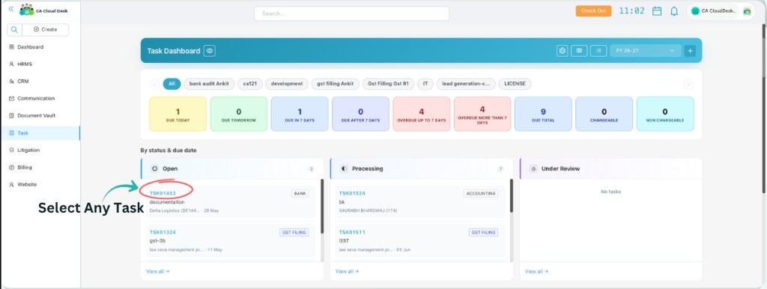Click the CA Cloud Desk logo

click(x=43, y=10)
